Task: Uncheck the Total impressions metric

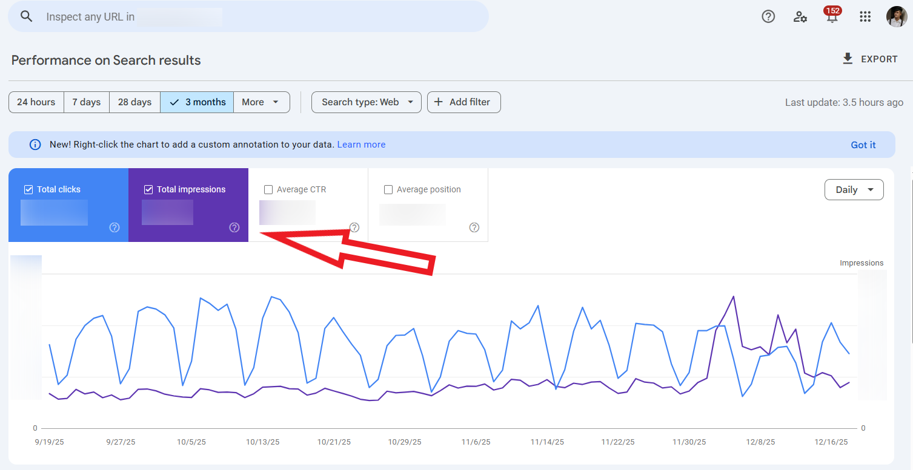Action: point(148,189)
